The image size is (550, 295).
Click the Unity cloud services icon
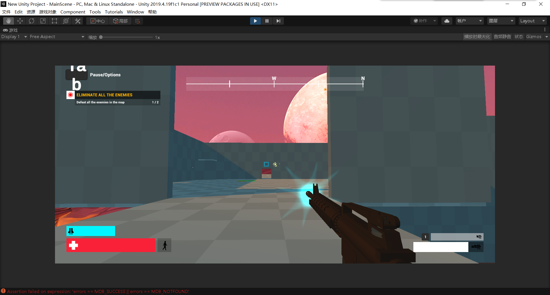447,21
